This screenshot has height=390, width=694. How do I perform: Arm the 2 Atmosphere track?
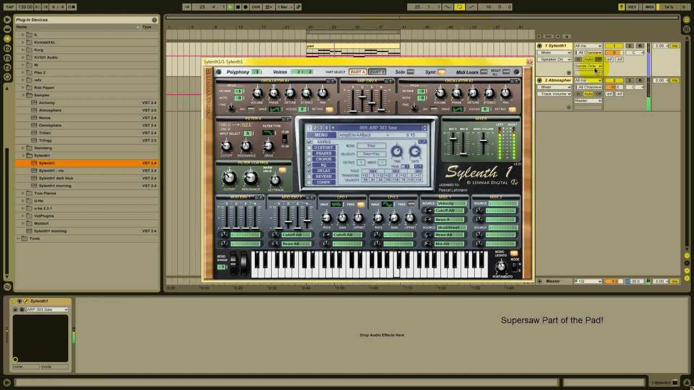pyautogui.click(x=640, y=81)
